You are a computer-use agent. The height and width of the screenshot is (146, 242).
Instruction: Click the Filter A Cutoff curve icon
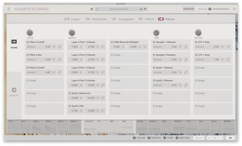tap(60, 47)
